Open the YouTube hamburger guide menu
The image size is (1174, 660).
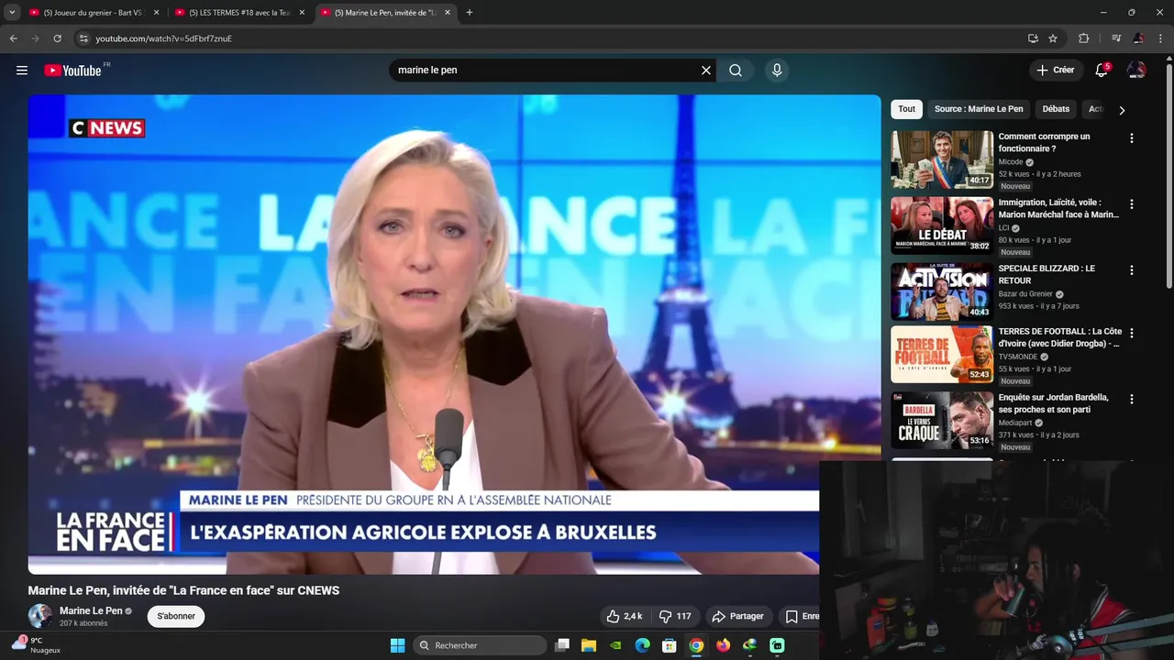[22, 71]
